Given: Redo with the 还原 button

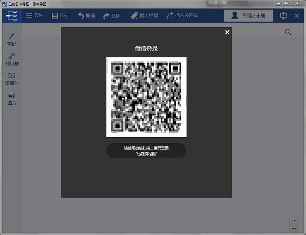Looking at the screenshot, I should 112,15.
